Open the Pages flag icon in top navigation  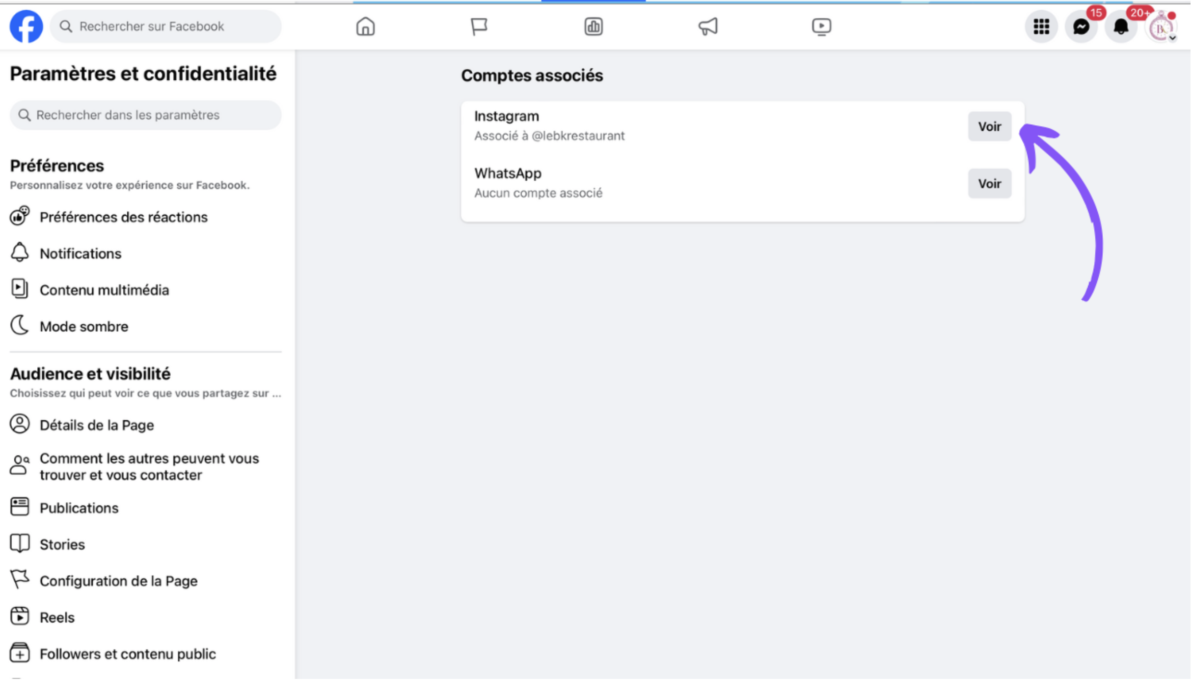479,26
